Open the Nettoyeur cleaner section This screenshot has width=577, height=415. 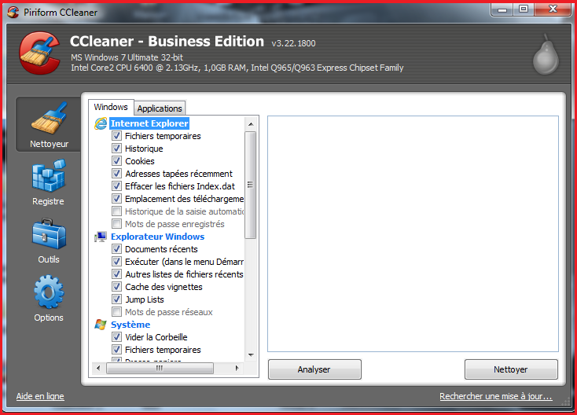pos(49,125)
